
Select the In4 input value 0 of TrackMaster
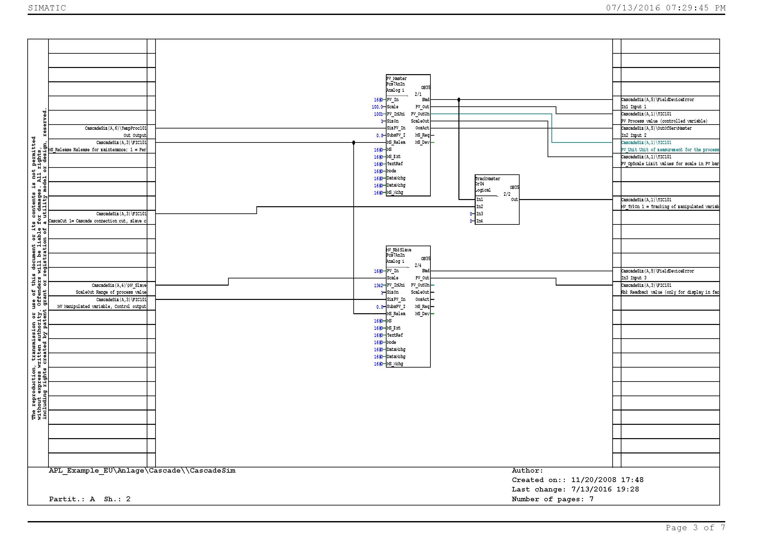pyautogui.click(x=471, y=221)
